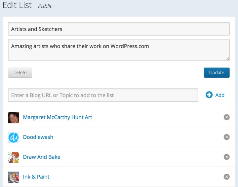Click the description textarea resize handle
The width and height of the screenshot is (238, 187).
click(x=228, y=58)
